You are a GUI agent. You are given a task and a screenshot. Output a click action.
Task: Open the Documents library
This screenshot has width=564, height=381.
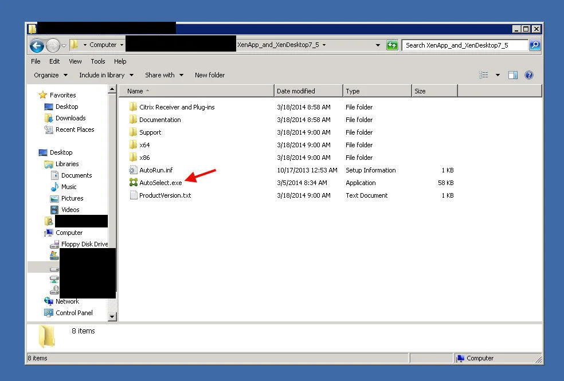point(76,175)
